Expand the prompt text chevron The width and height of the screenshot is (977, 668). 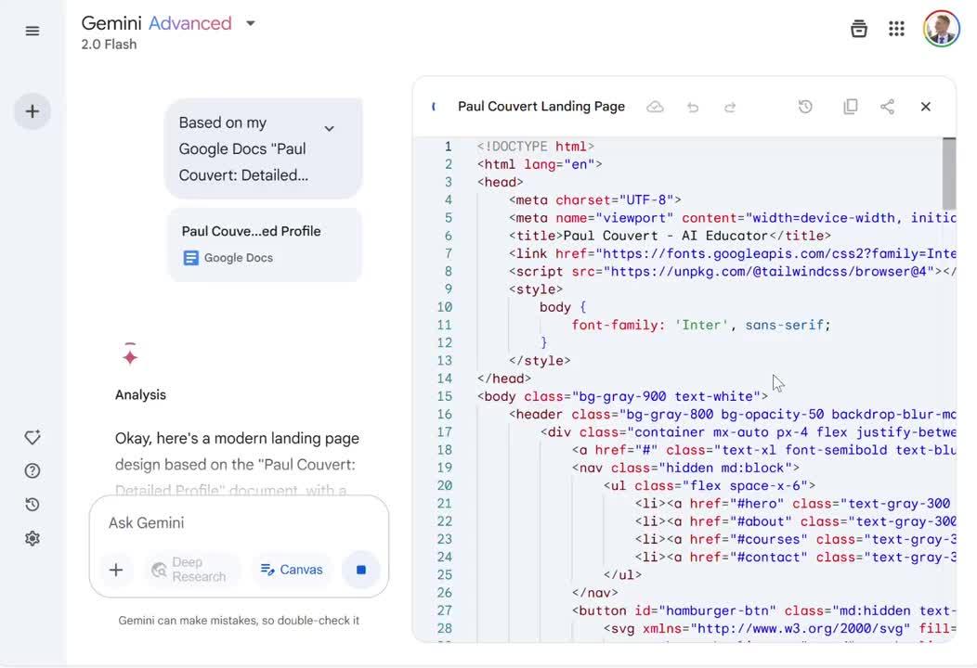329,129
